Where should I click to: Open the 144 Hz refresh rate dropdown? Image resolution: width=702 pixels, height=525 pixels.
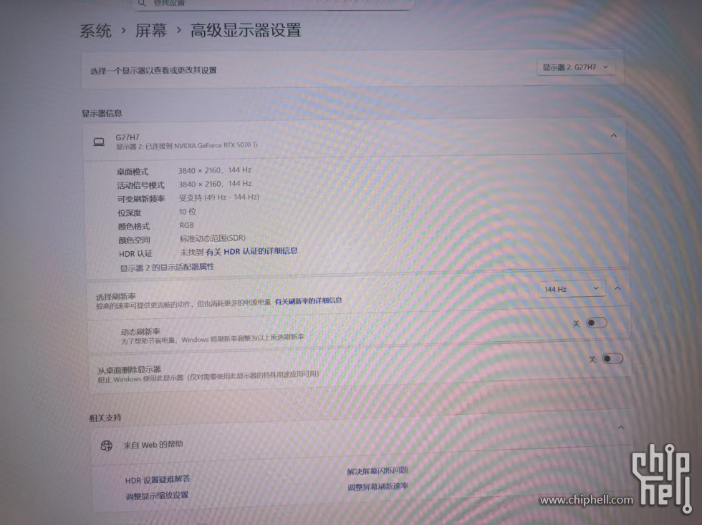(571, 288)
